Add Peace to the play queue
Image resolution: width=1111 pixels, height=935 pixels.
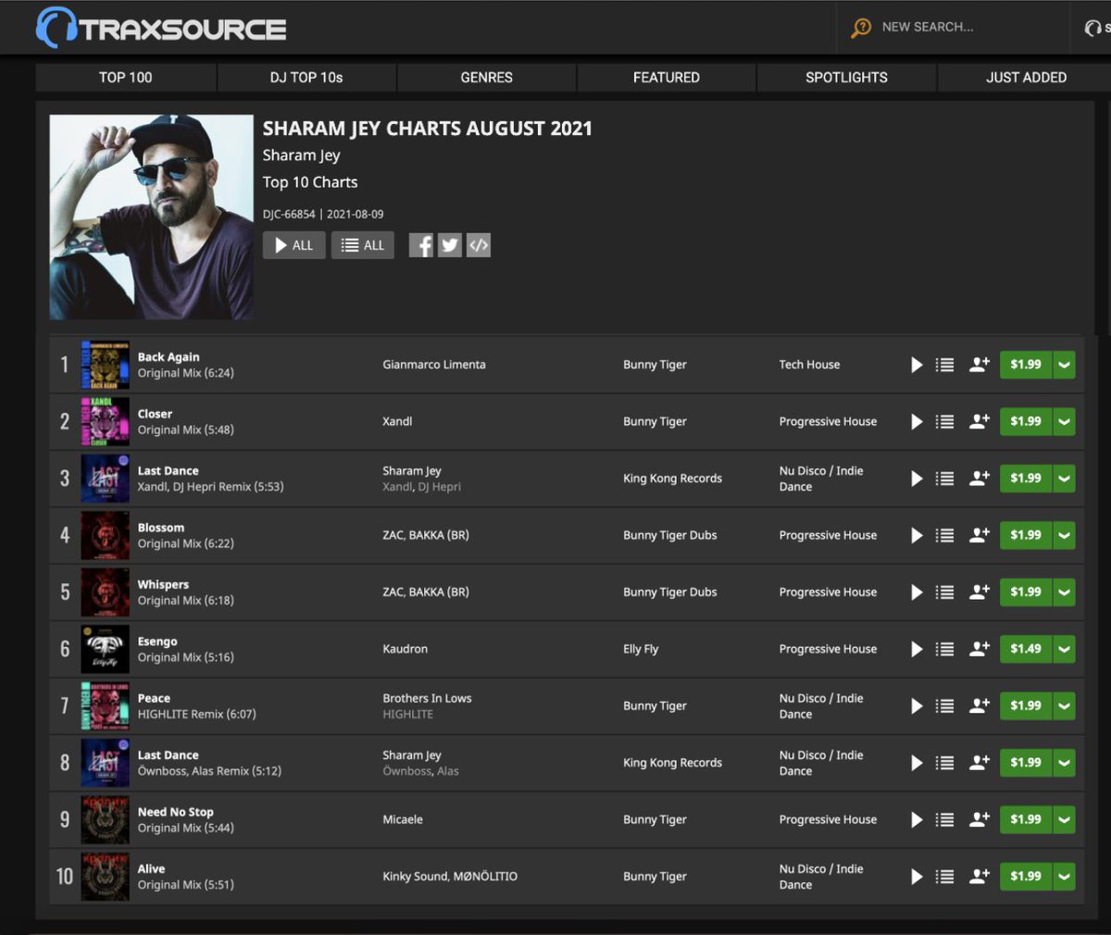click(x=944, y=706)
